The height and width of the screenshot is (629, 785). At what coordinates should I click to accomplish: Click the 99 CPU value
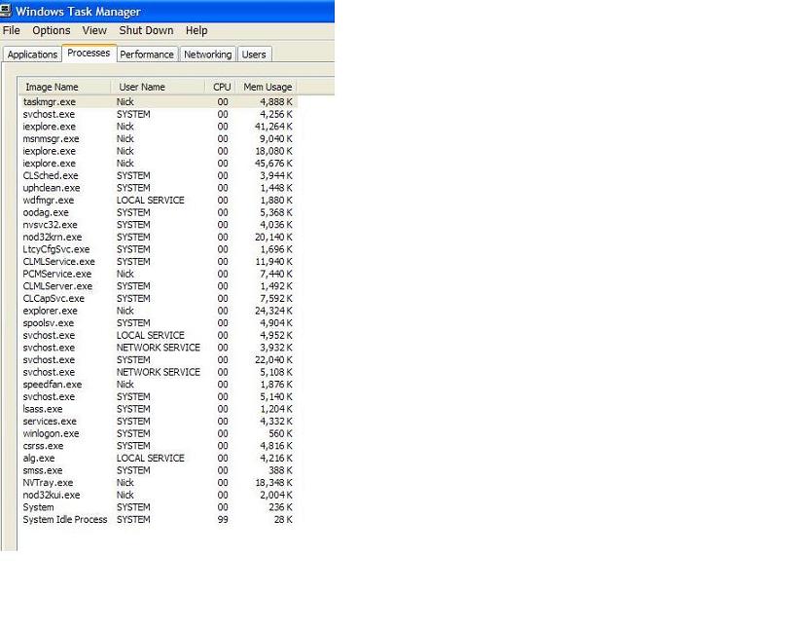pyautogui.click(x=223, y=520)
